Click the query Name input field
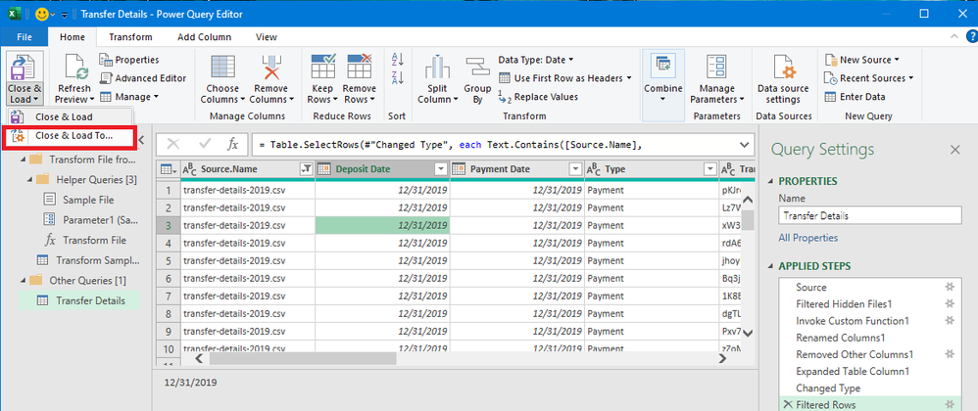978x411 pixels. [868, 216]
